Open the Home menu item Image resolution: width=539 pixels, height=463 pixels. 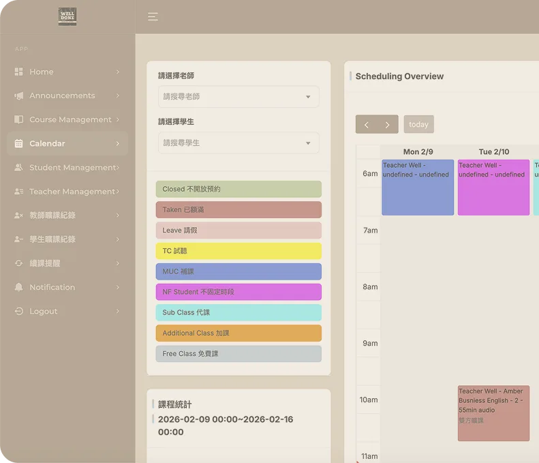coord(67,72)
